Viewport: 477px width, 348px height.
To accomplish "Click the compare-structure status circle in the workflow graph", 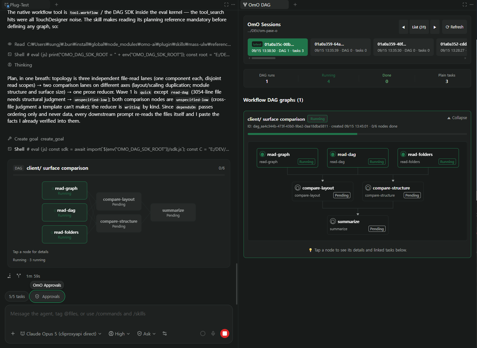I will (368, 188).
